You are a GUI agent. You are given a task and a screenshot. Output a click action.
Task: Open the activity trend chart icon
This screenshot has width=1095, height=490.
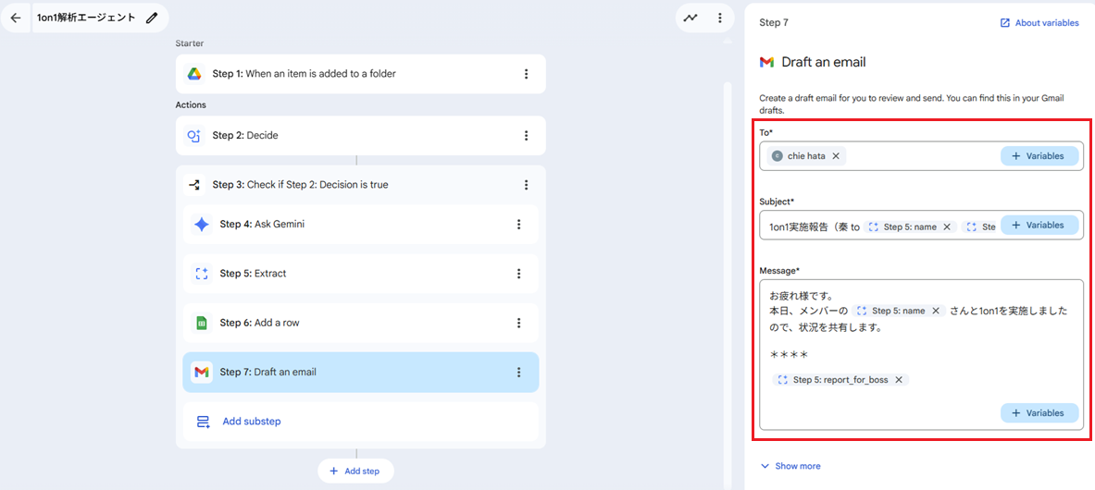691,18
